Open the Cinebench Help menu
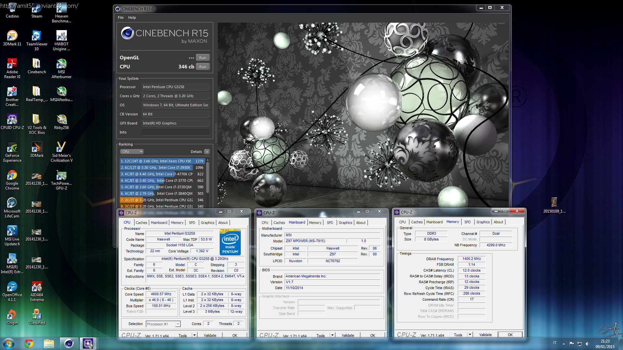Image resolution: width=623 pixels, height=350 pixels. (132, 17)
